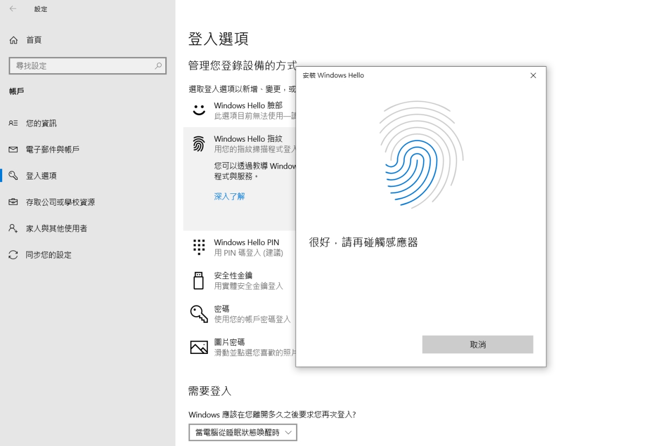Click the picture password image icon
This screenshot has height=446, width=646.
click(x=199, y=347)
